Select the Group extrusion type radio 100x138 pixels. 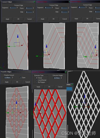click(x=37, y=78)
